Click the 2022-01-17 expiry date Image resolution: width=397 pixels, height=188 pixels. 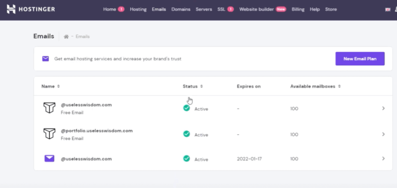point(249,159)
